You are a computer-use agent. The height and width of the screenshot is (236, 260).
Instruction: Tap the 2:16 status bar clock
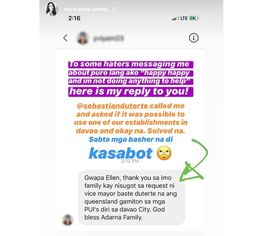point(74,18)
